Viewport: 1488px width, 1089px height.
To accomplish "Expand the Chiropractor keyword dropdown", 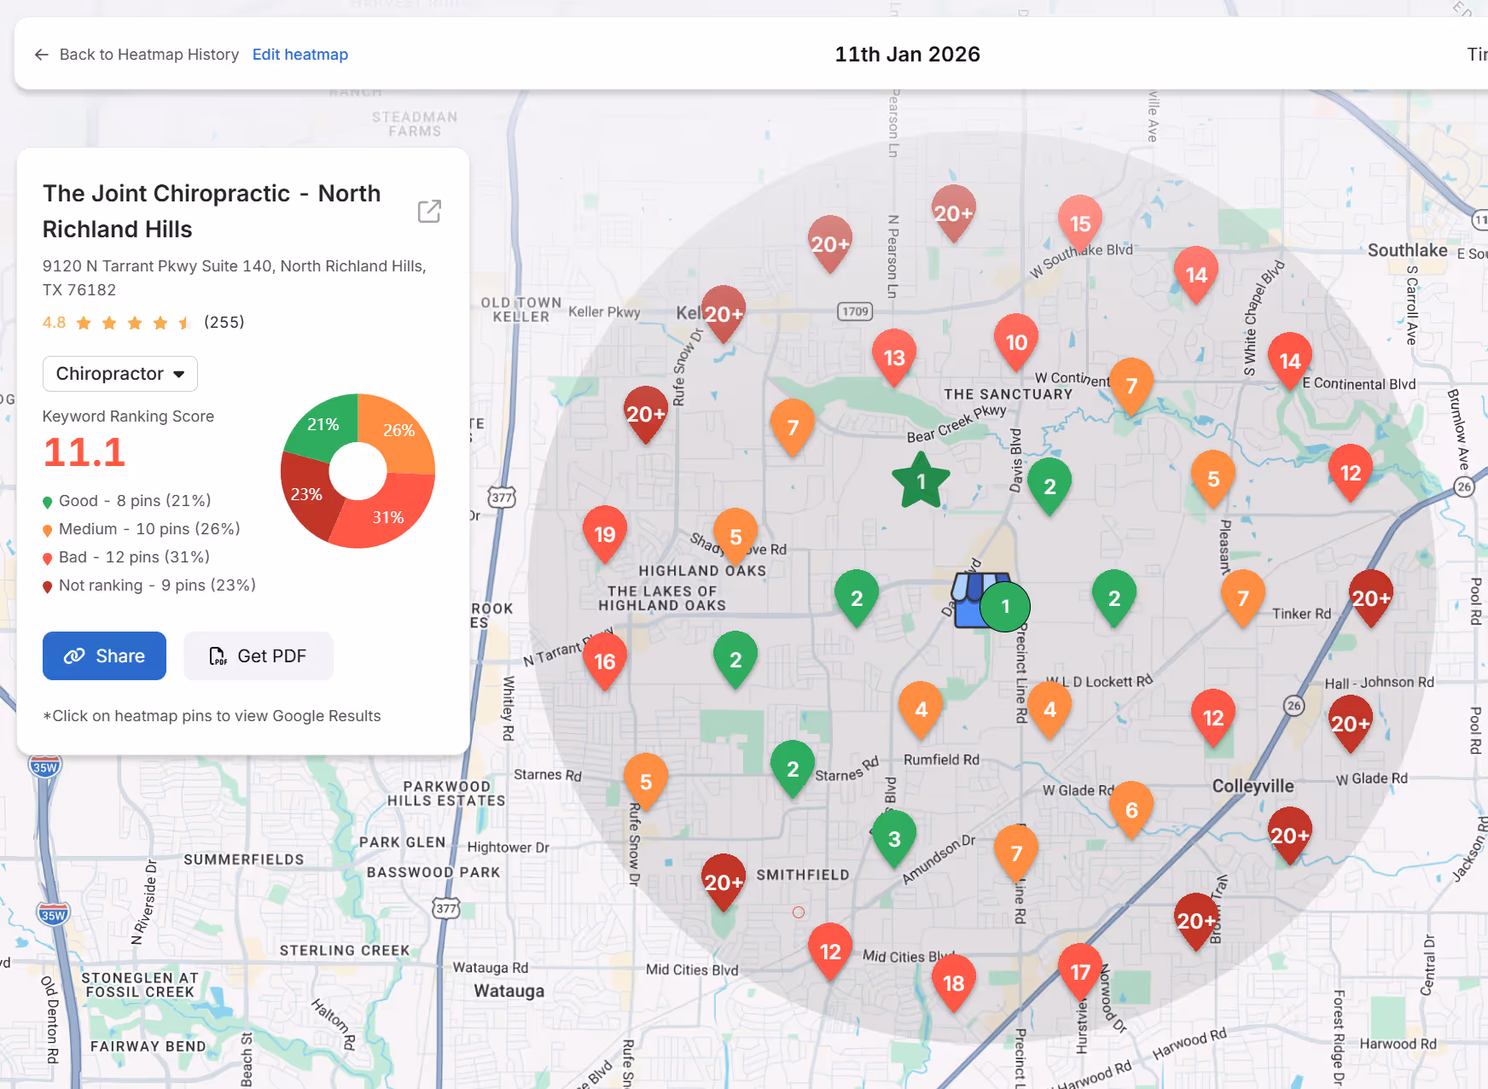I will click(120, 374).
